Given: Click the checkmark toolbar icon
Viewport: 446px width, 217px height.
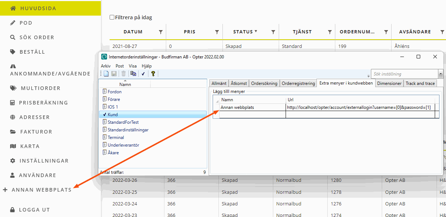Looking at the screenshot, I should [x=143, y=74].
